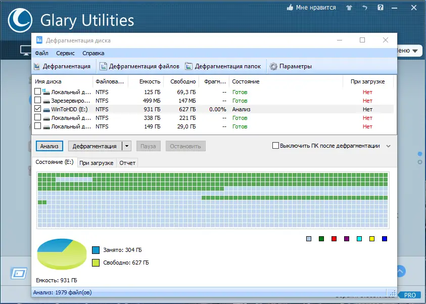426x304 pixels.
Task: Click the monitor icon in Glary main window
Action: tap(26, 50)
